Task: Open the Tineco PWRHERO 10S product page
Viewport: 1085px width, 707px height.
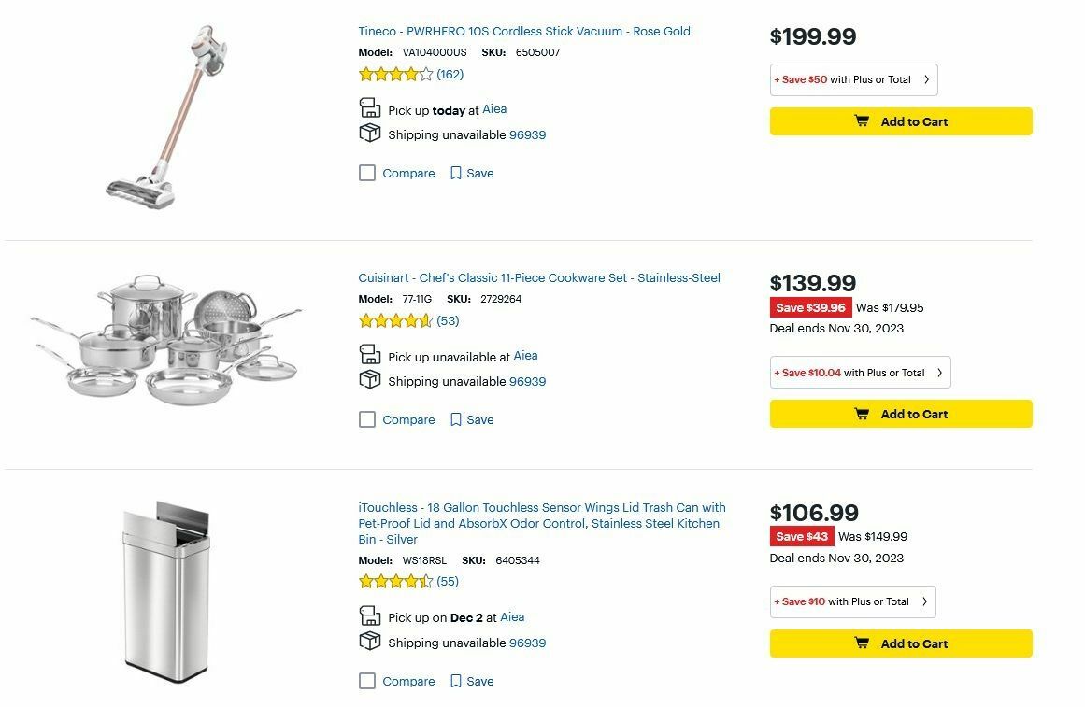Action: 523,31
